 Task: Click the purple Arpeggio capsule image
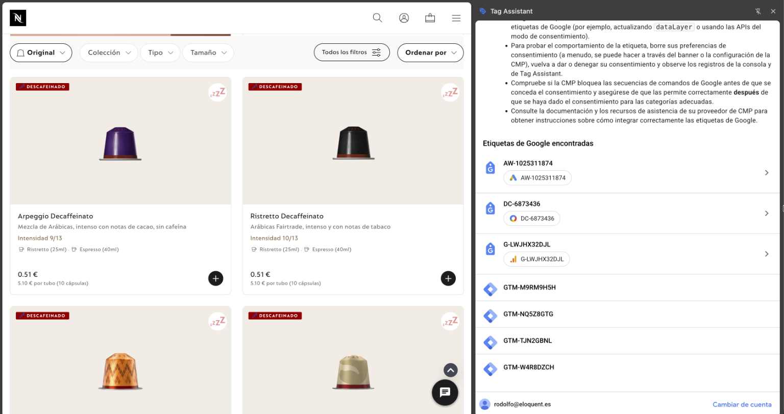tap(120, 144)
